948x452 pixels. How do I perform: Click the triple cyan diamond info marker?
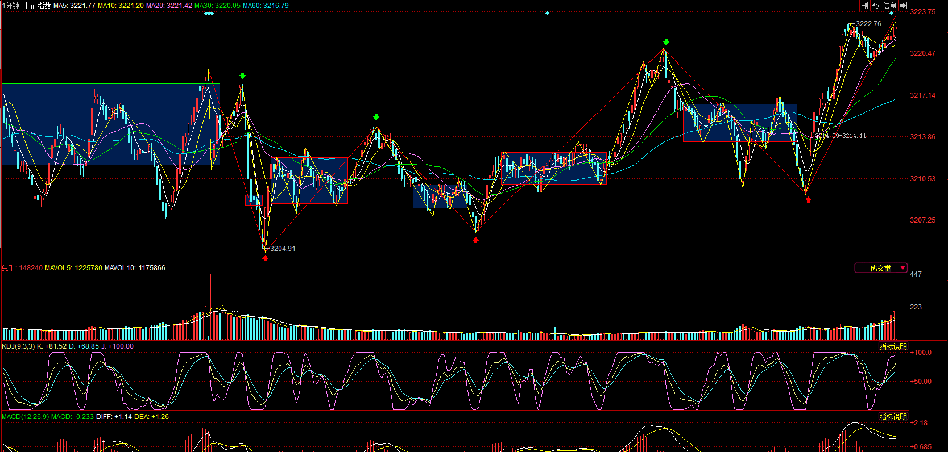click(x=209, y=13)
